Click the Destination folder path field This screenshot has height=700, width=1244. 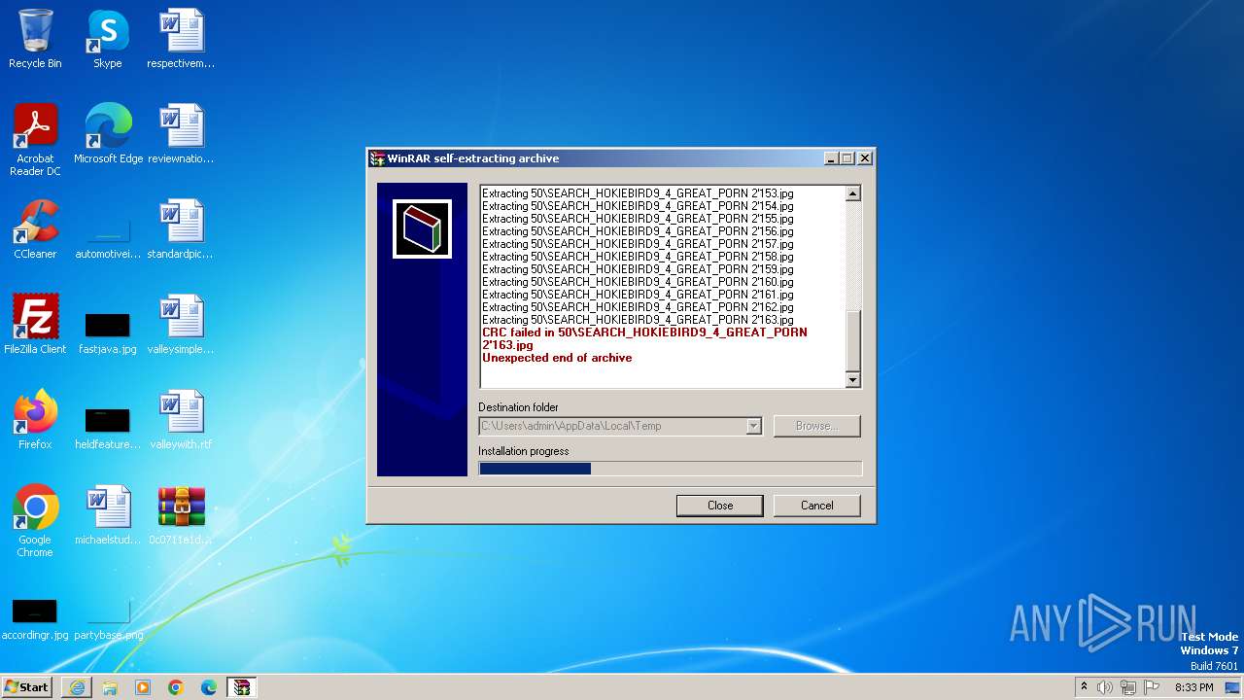pyautogui.click(x=612, y=426)
